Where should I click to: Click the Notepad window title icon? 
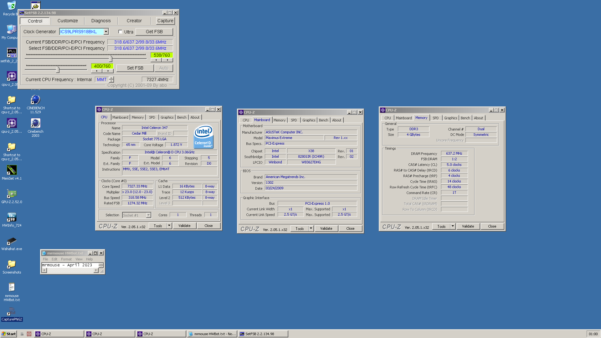click(44, 253)
